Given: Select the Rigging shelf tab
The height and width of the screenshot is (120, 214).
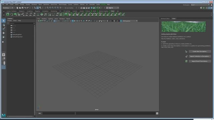Looking at the screenshot, I should [x=37, y=11].
